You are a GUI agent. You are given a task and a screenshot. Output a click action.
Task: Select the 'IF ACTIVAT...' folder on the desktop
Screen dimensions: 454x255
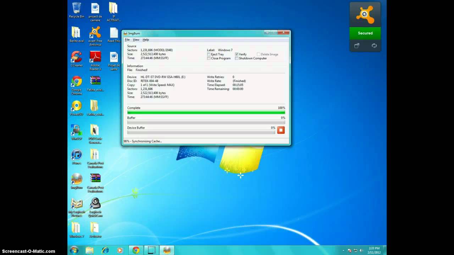[113, 12]
